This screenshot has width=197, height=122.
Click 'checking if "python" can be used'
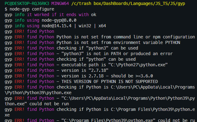coord(96,59)
